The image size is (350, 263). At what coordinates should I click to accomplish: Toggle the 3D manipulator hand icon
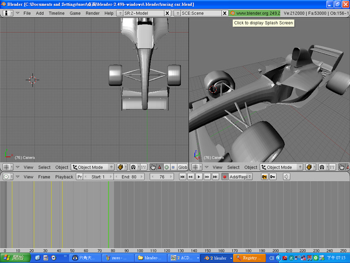152,167
